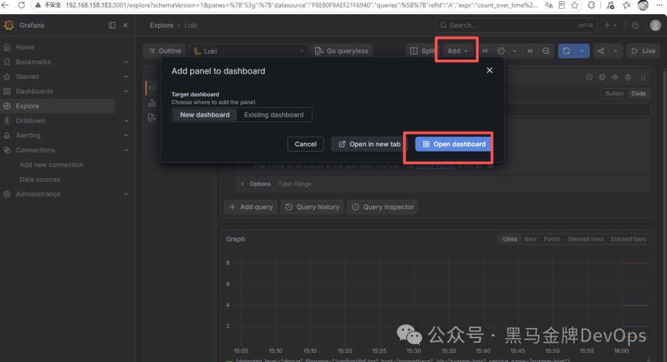Open refresh interval dropdown arrow
667x362 pixels.
582,51
